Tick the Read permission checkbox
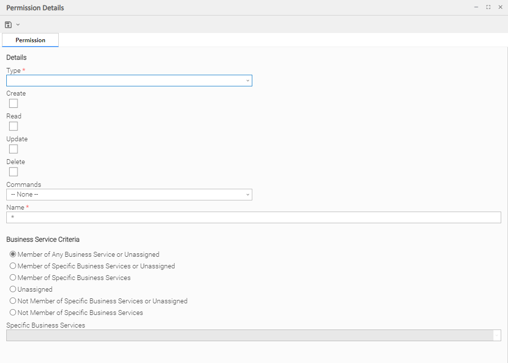Image resolution: width=508 pixels, height=363 pixels. tap(14, 126)
